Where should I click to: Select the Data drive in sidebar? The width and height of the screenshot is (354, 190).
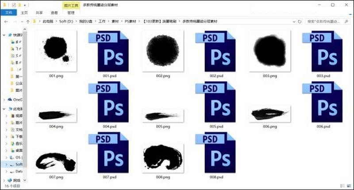coord(16,171)
